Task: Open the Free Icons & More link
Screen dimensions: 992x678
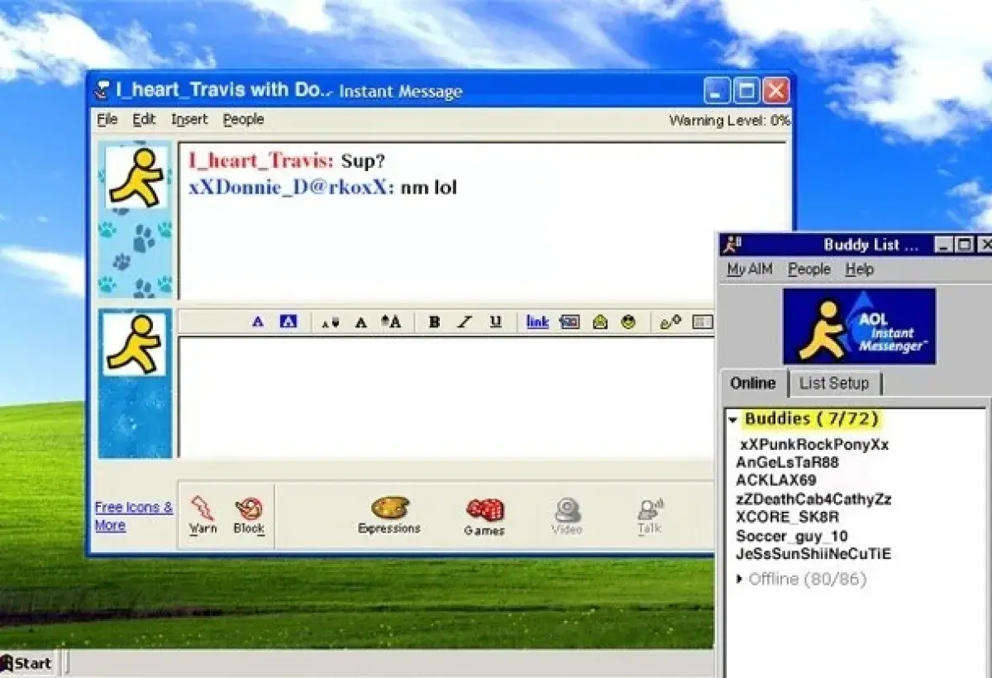Action: coord(132,514)
